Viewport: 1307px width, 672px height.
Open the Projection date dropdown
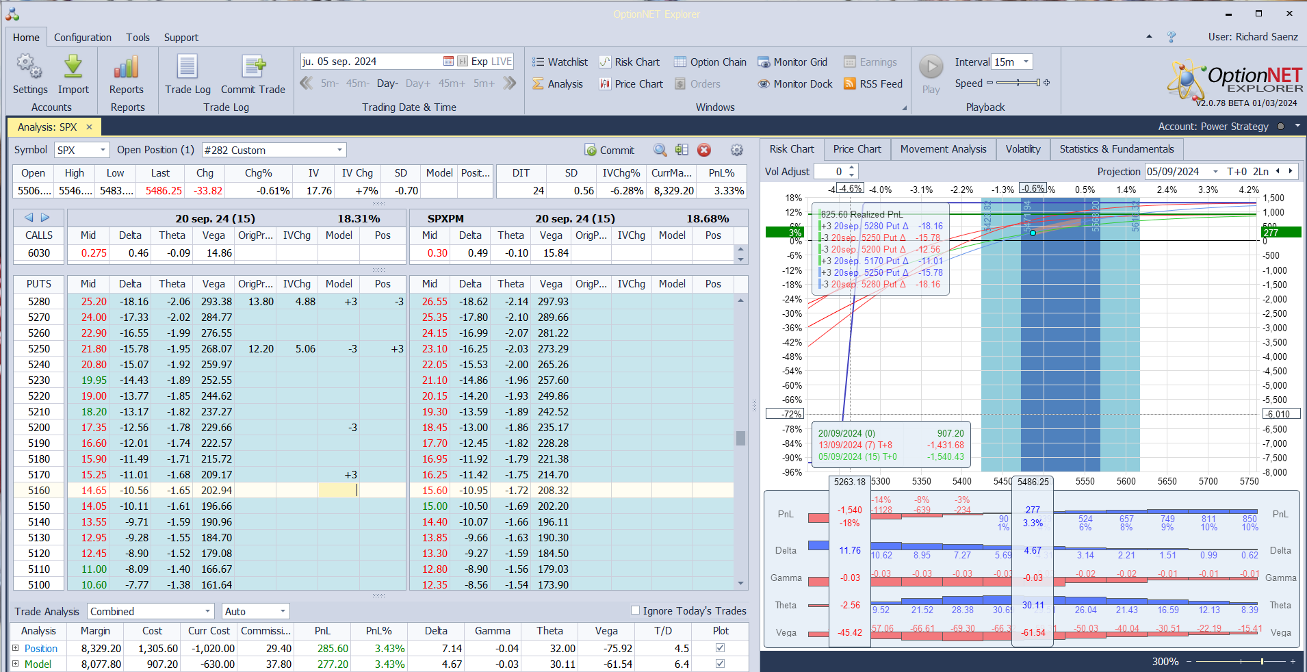[x=1215, y=171]
